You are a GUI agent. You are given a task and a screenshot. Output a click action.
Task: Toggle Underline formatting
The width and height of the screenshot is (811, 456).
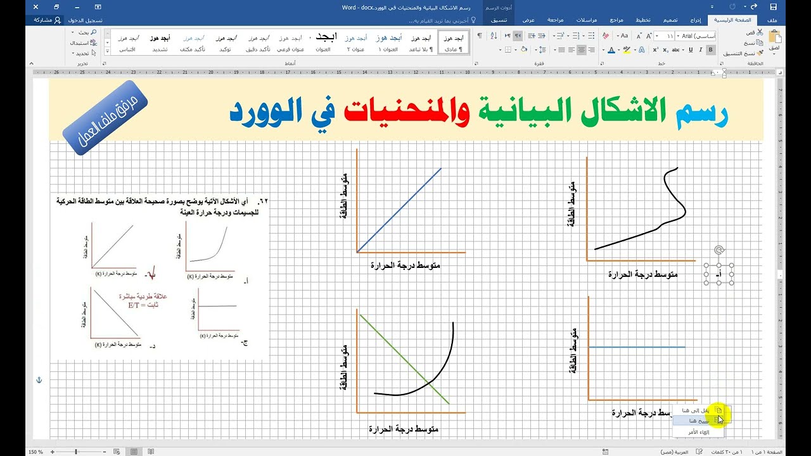click(x=691, y=49)
